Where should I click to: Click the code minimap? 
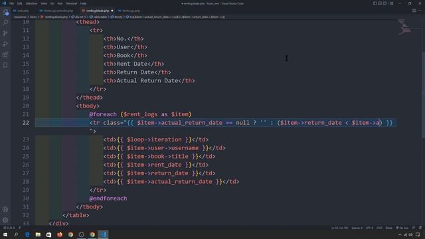[405, 27]
